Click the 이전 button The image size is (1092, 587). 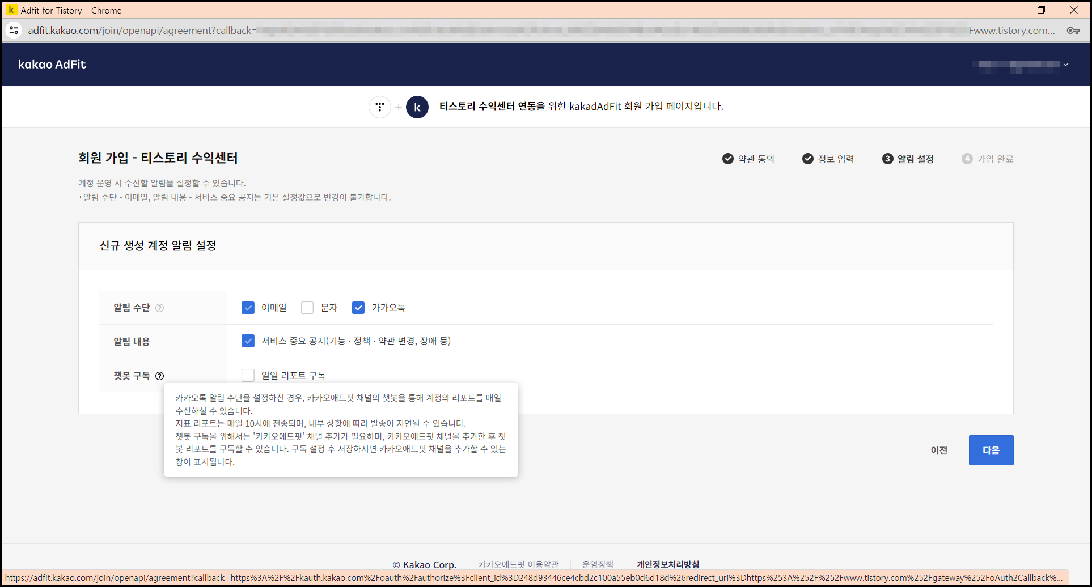point(939,450)
